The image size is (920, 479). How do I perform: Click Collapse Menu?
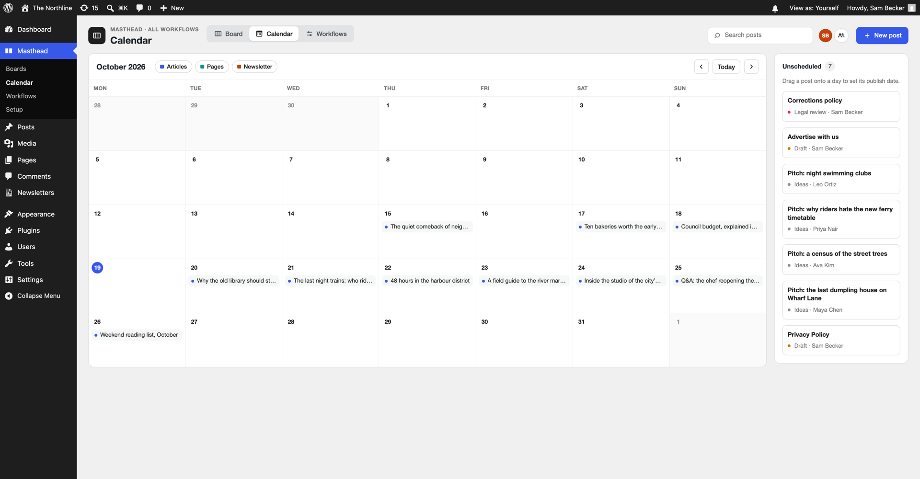pyautogui.click(x=38, y=296)
